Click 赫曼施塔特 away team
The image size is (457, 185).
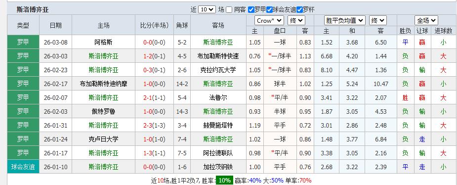tap(218, 126)
